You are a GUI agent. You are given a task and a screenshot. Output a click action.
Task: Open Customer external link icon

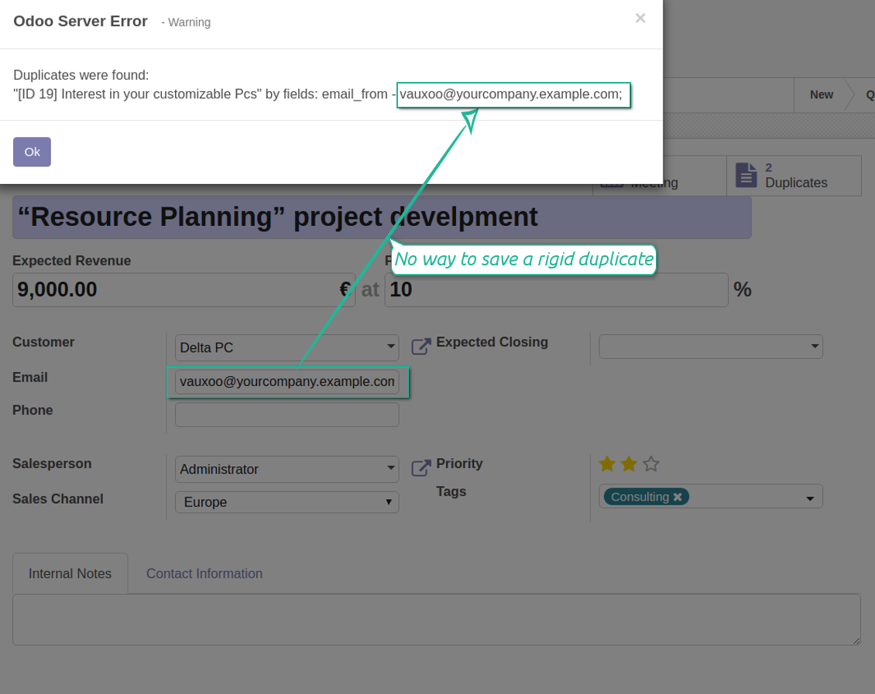pos(420,346)
